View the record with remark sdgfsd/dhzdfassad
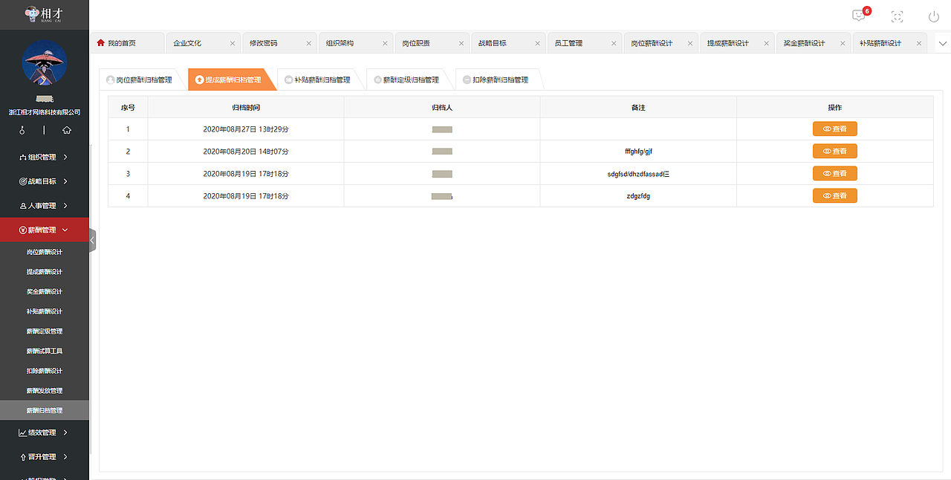 [x=835, y=174]
